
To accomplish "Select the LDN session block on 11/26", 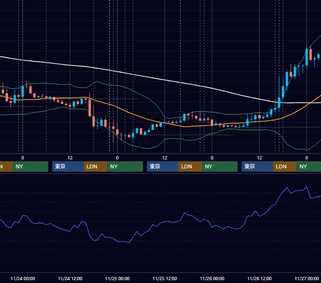I will click(285, 166).
